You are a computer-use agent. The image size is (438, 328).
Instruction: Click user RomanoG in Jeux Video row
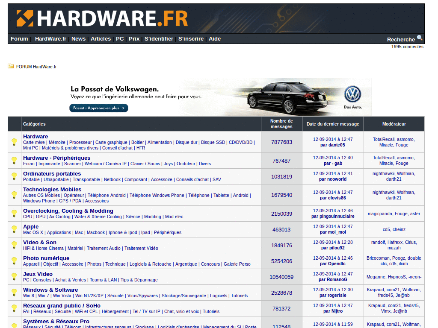tap(337, 279)
